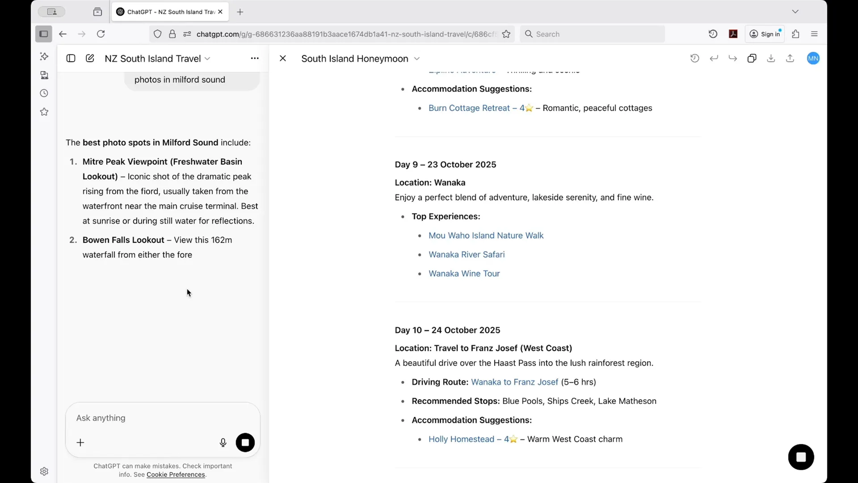Click the Ask anything message box

pyautogui.click(x=163, y=418)
